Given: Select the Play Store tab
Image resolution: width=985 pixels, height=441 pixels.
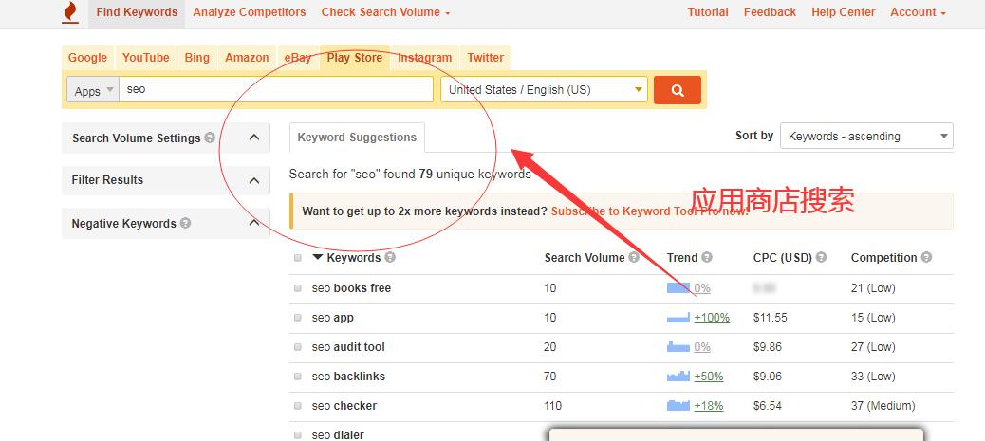Looking at the screenshot, I should tap(354, 57).
